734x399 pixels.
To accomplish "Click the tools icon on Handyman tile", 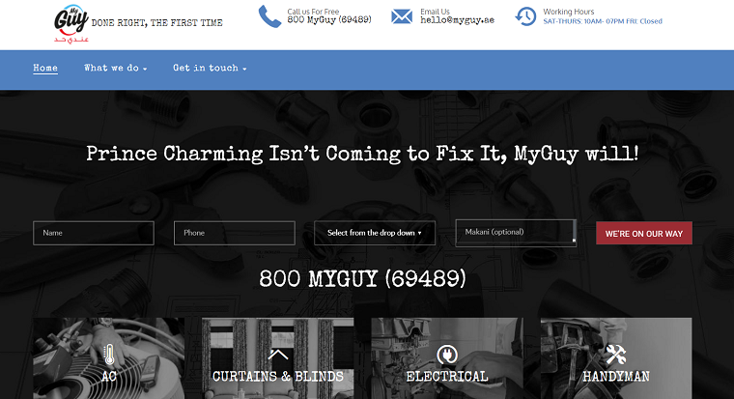I will [x=616, y=355].
